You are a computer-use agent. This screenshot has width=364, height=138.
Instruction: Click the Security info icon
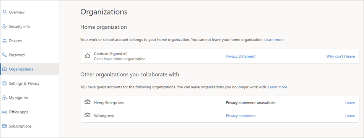[5, 26]
